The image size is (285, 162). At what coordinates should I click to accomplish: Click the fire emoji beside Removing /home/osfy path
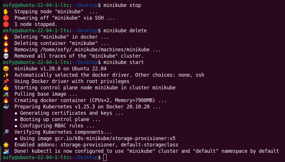point(6,50)
